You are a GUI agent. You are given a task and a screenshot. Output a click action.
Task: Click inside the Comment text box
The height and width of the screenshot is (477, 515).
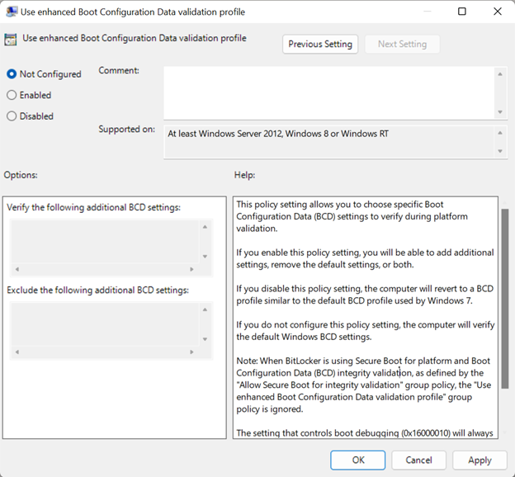(328, 92)
